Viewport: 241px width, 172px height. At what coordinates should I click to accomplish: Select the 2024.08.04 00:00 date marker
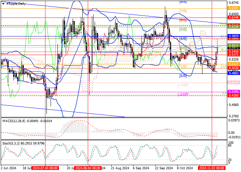87,168
